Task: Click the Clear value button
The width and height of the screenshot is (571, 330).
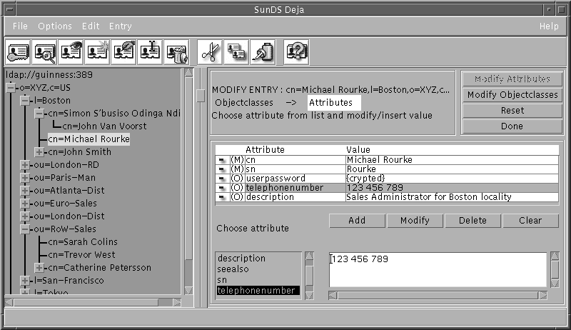Action: [530, 221]
